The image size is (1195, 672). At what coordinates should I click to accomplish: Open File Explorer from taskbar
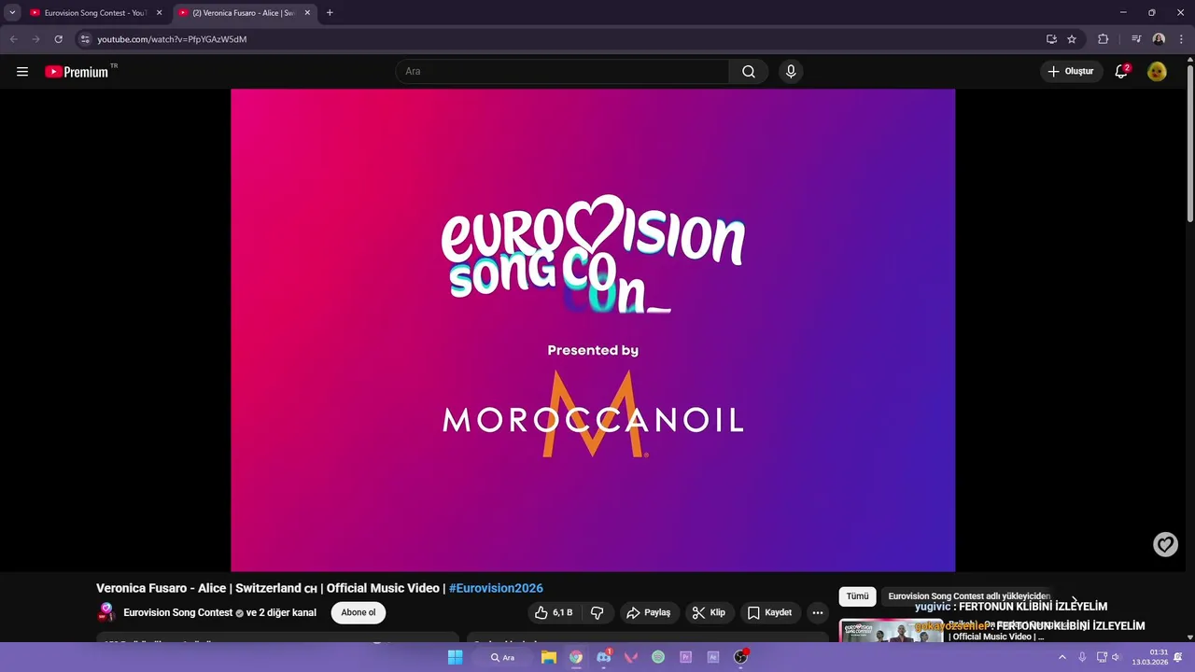[549, 657]
